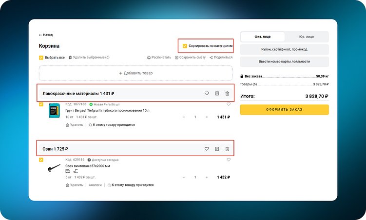Click Ввести номер карты лояльности

pyautogui.click(x=284, y=61)
